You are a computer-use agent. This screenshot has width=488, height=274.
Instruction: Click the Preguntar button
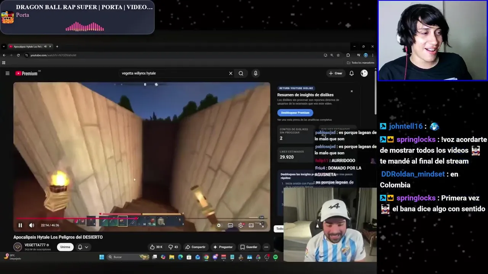tap(223, 247)
